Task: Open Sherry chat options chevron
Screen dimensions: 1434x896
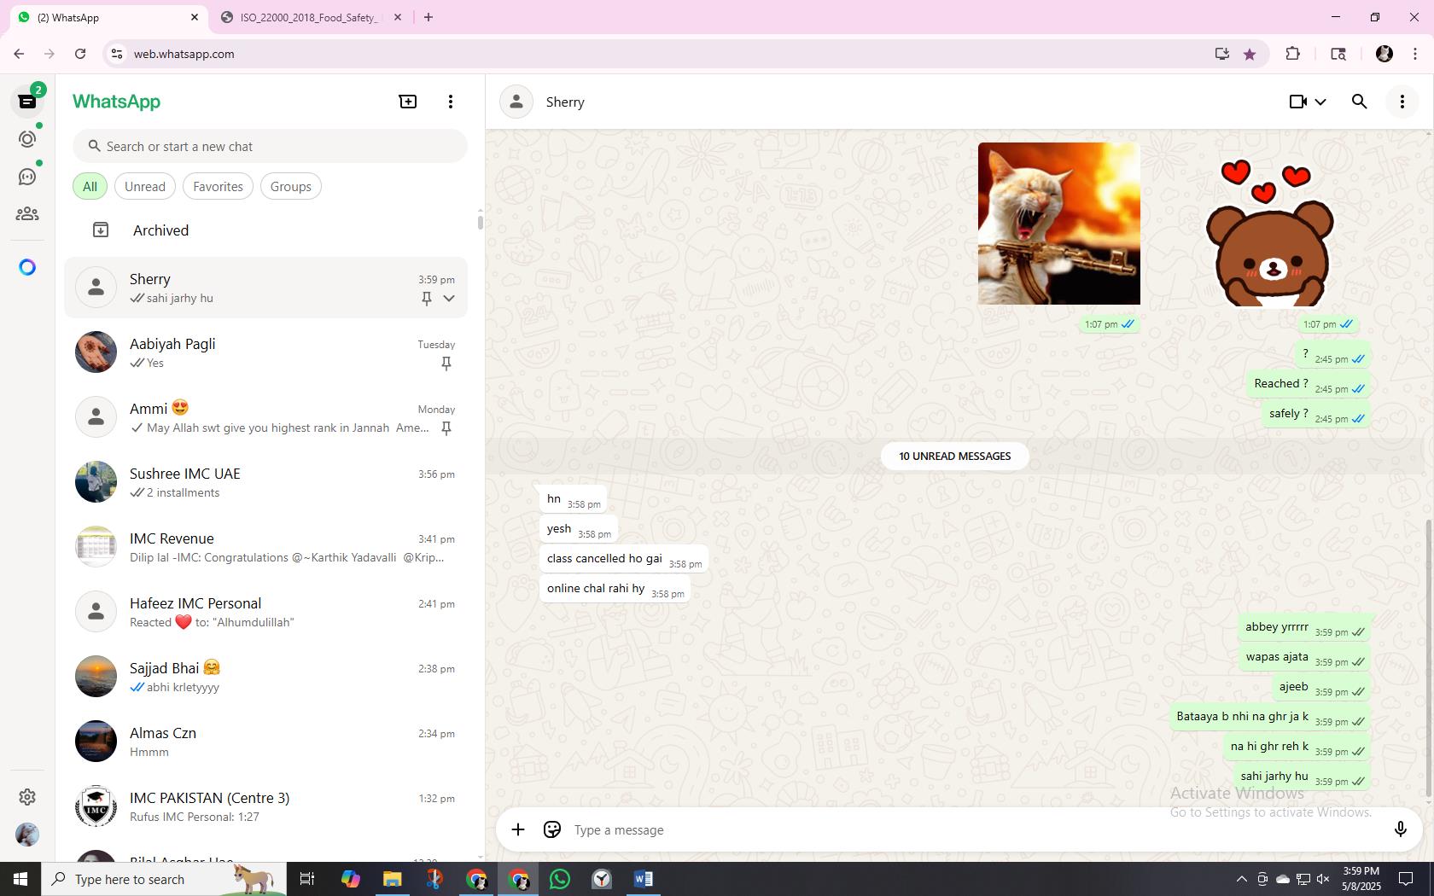Action: [449, 298]
